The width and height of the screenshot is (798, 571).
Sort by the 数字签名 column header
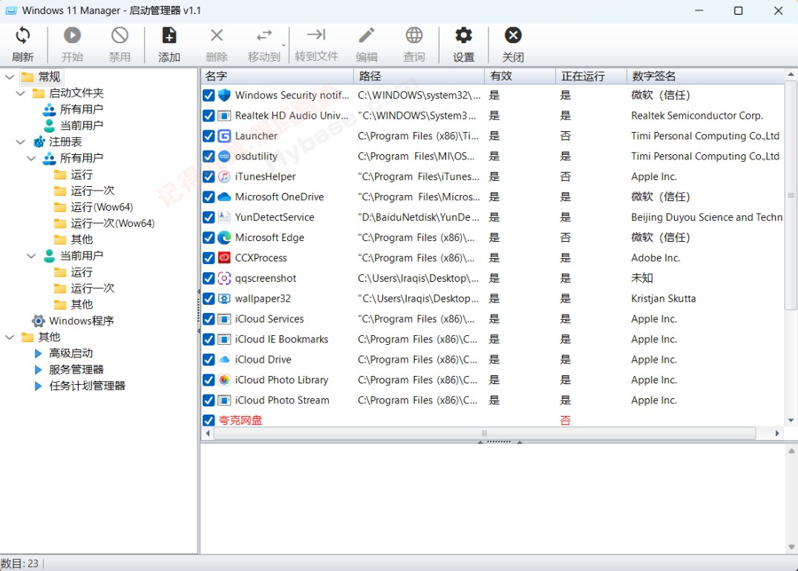coord(706,76)
